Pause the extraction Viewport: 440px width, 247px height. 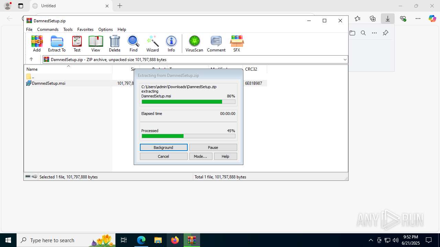(x=213, y=148)
